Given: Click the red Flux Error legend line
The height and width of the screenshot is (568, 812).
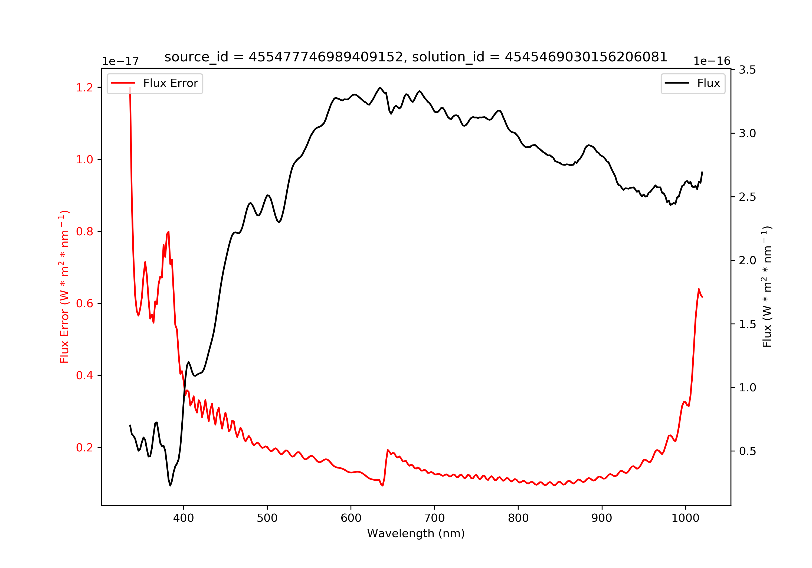Looking at the screenshot, I should coord(123,83).
